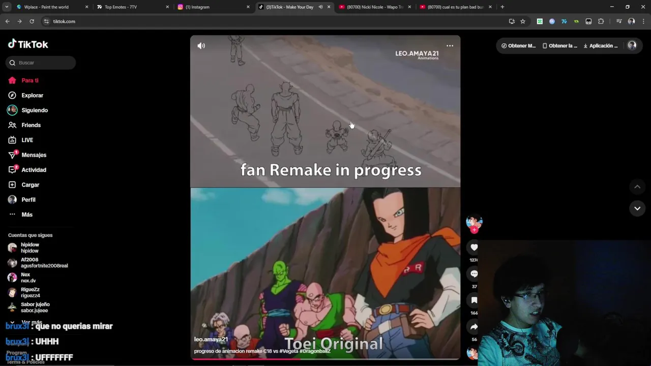Focus the Buscar search field
651x366 pixels.
pos(41,63)
